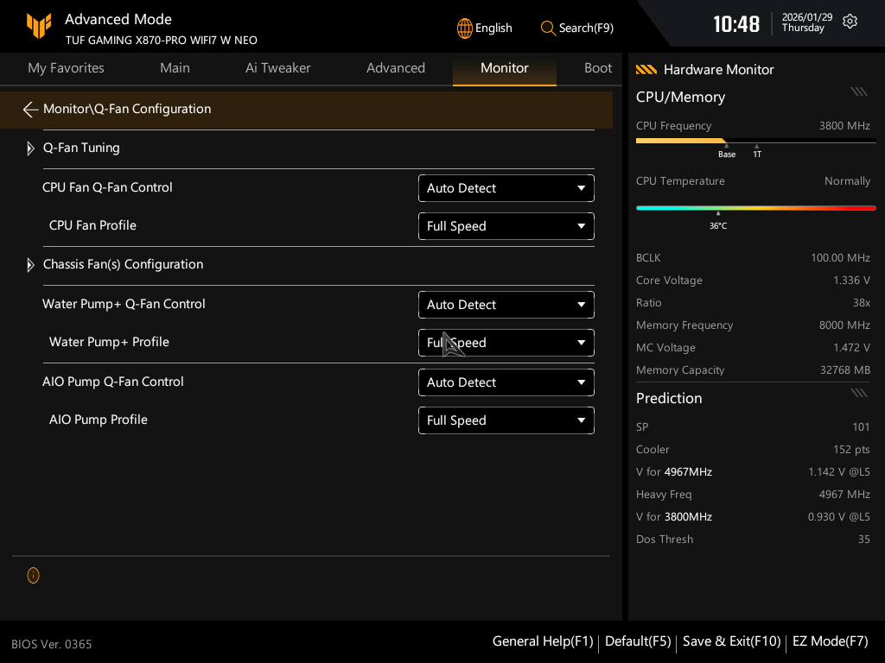Click the Hardware Monitor stripes icon
The width and height of the screenshot is (885, 663).
646,69
